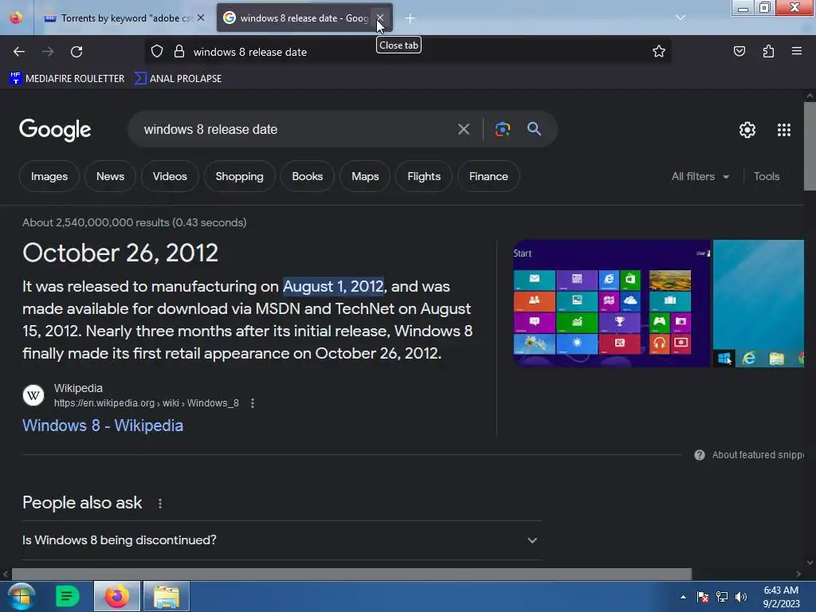Click the site security padlock icon
Viewport: 816px width, 612px height.
pos(179,51)
